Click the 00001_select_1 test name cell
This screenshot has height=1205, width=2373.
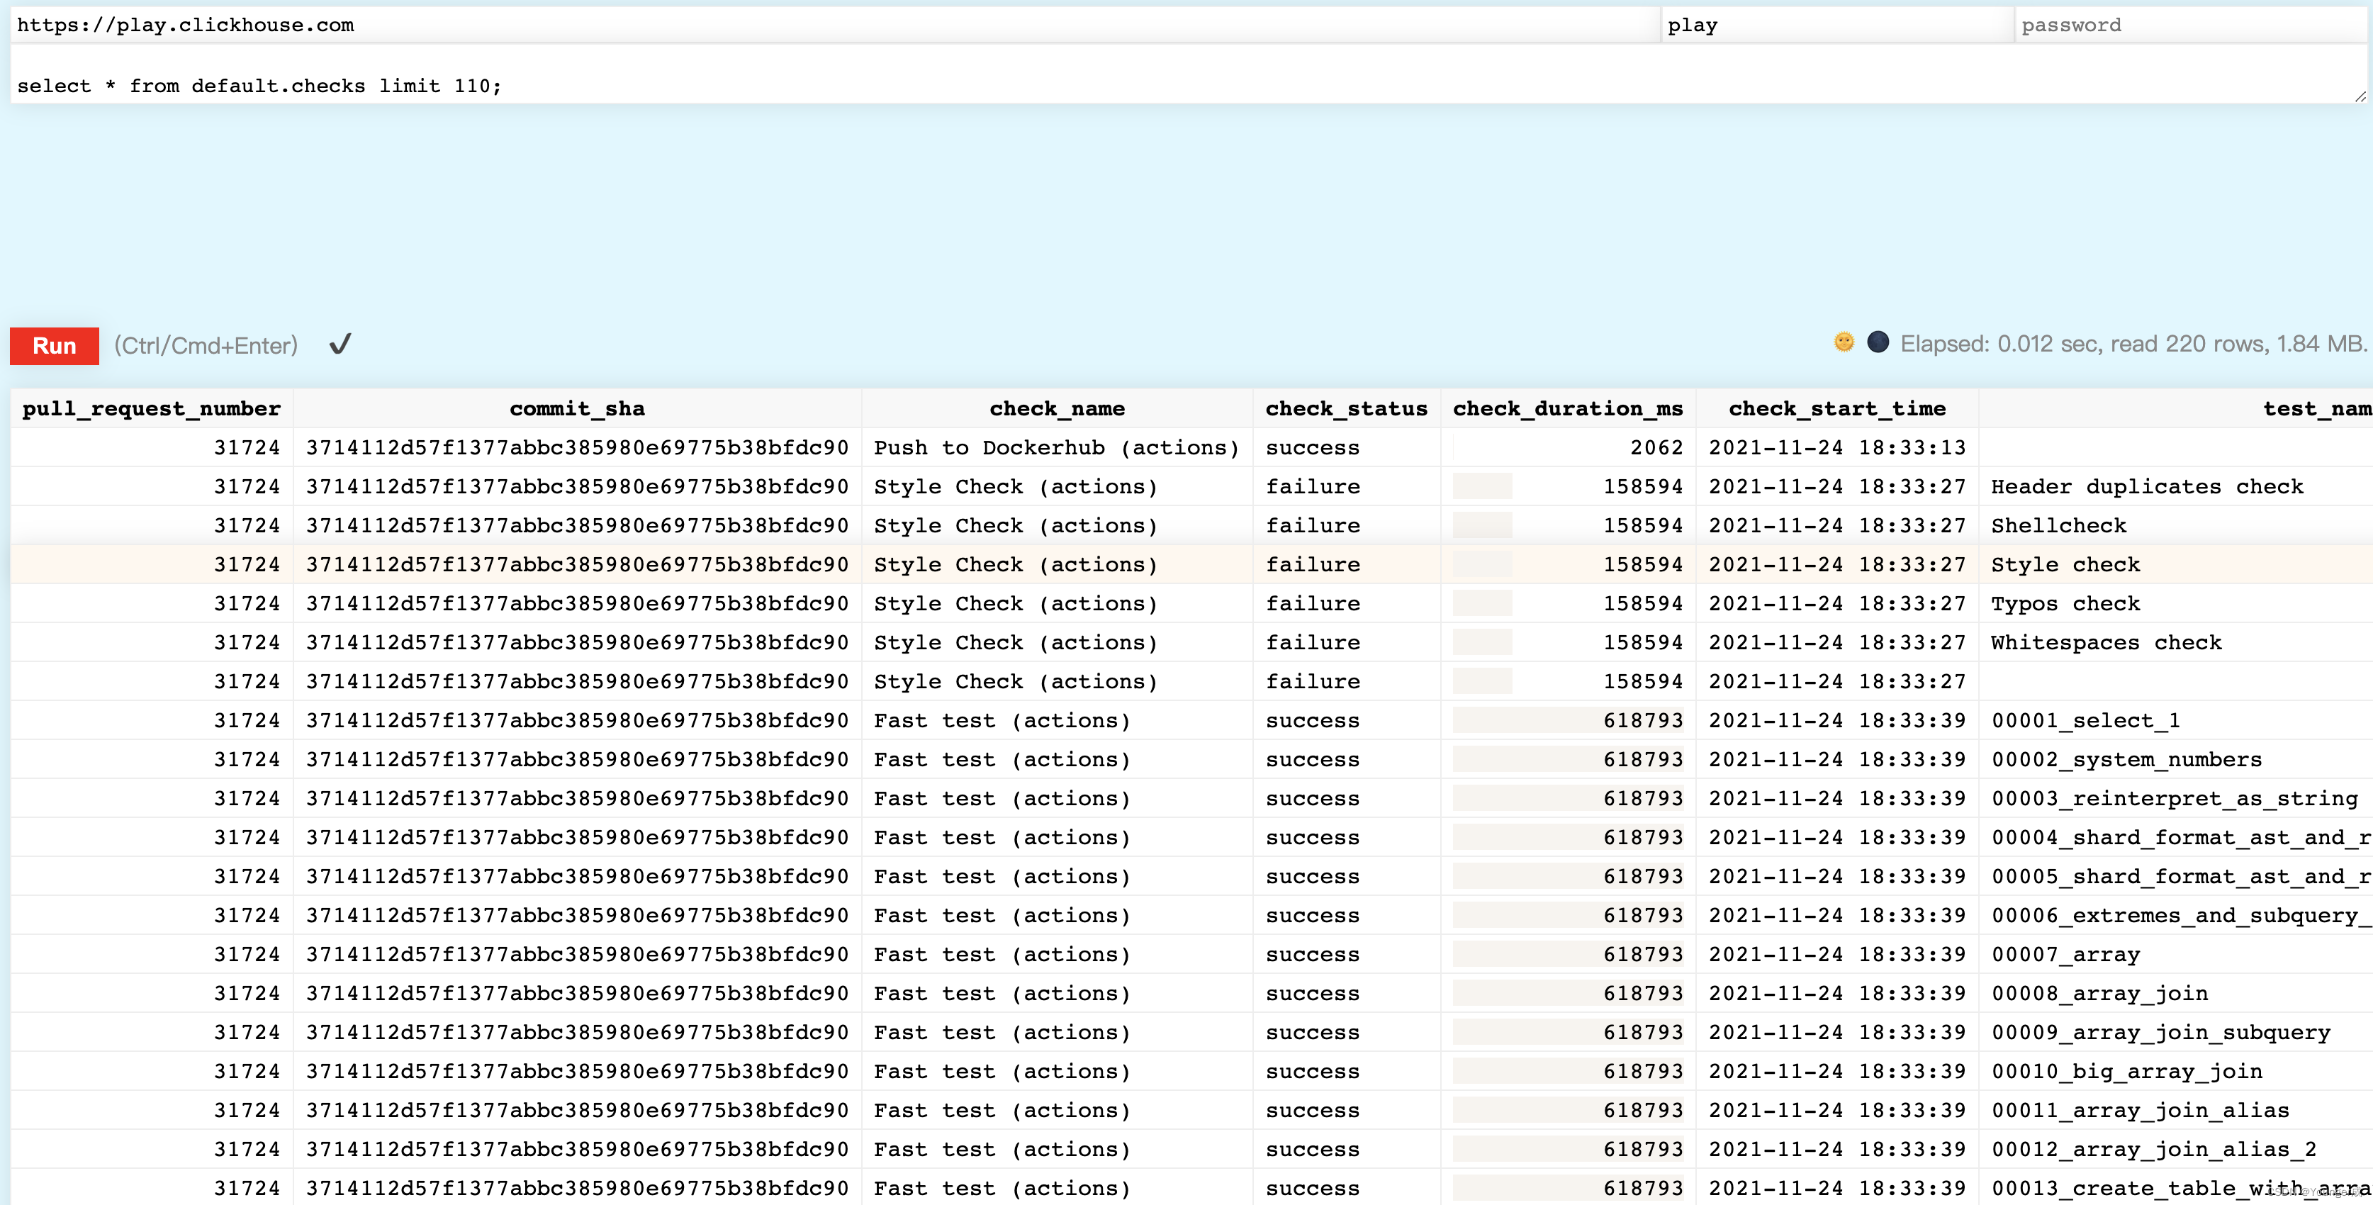click(x=2085, y=722)
